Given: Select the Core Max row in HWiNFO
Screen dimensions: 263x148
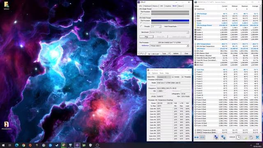Looking at the screenshot, I should [226, 69].
